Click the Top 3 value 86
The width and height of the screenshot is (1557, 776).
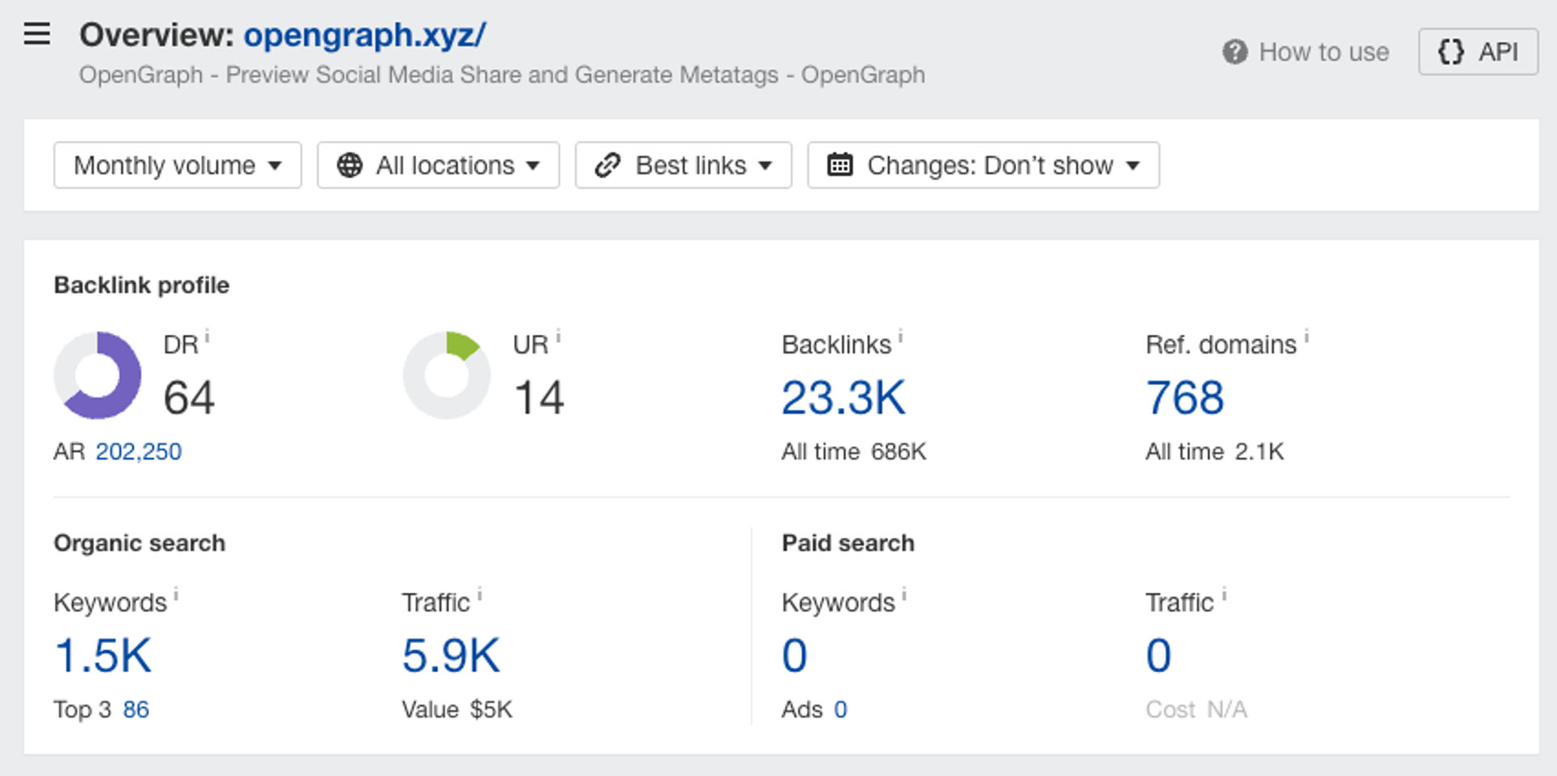136,710
